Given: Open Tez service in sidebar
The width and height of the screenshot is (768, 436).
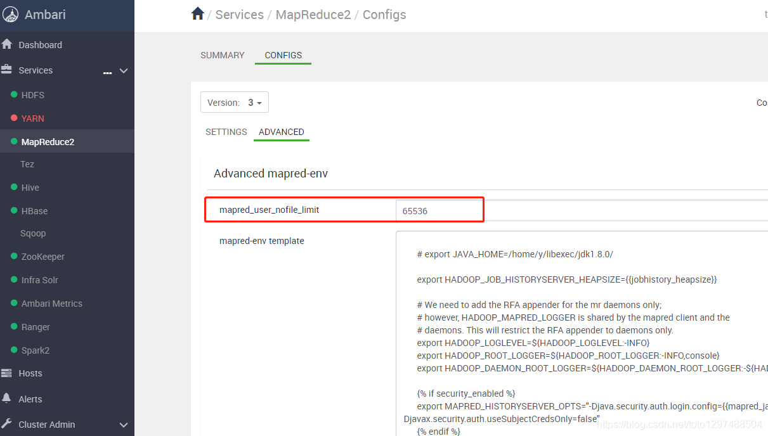Looking at the screenshot, I should click(27, 164).
